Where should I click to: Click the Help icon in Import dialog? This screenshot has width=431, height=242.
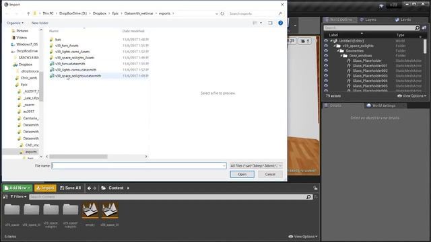pos(280,23)
